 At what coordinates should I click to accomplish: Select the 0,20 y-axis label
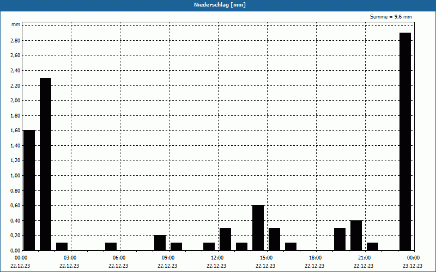[x=15, y=236]
